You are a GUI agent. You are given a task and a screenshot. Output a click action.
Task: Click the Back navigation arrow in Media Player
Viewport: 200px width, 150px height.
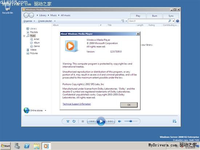[x=26, y=15]
